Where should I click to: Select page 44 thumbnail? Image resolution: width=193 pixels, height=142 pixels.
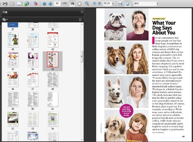[x=33, y=59]
